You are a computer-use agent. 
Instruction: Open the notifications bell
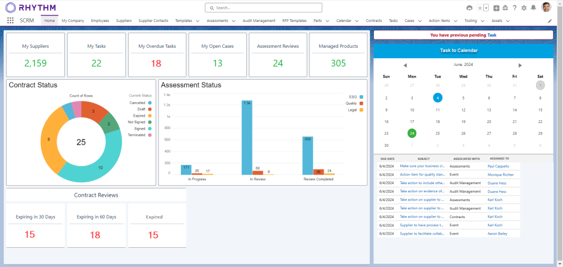(x=533, y=8)
